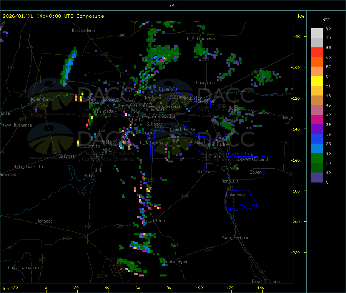Click the Divisadero place label

(83, 30)
